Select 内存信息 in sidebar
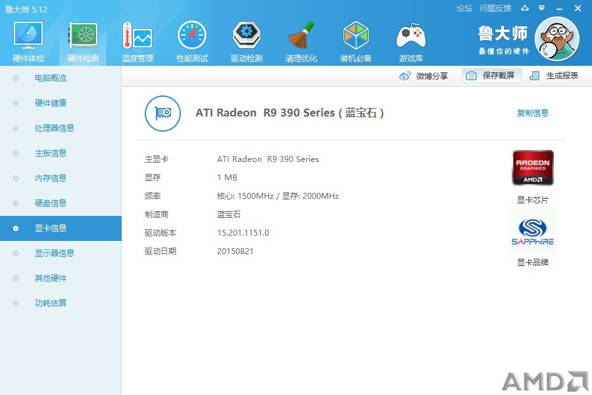This screenshot has width=592, height=395. tap(61, 178)
